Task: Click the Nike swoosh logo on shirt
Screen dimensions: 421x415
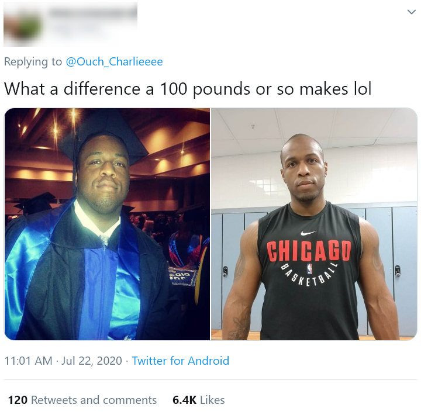Action: tap(308, 233)
